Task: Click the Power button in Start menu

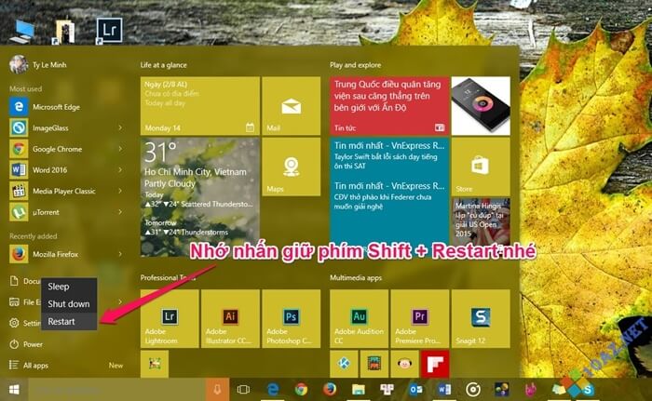Action: 33,344
